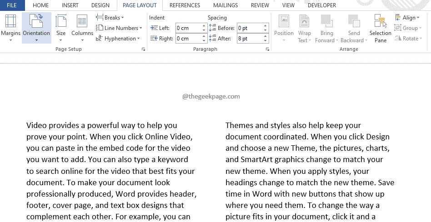Switch to the REFERENCES tab
431x222 pixels.
(x=185, y=5)
